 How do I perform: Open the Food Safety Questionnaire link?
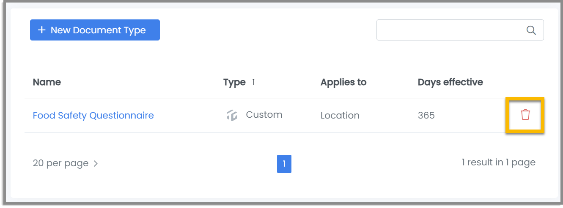click(93, 115)
